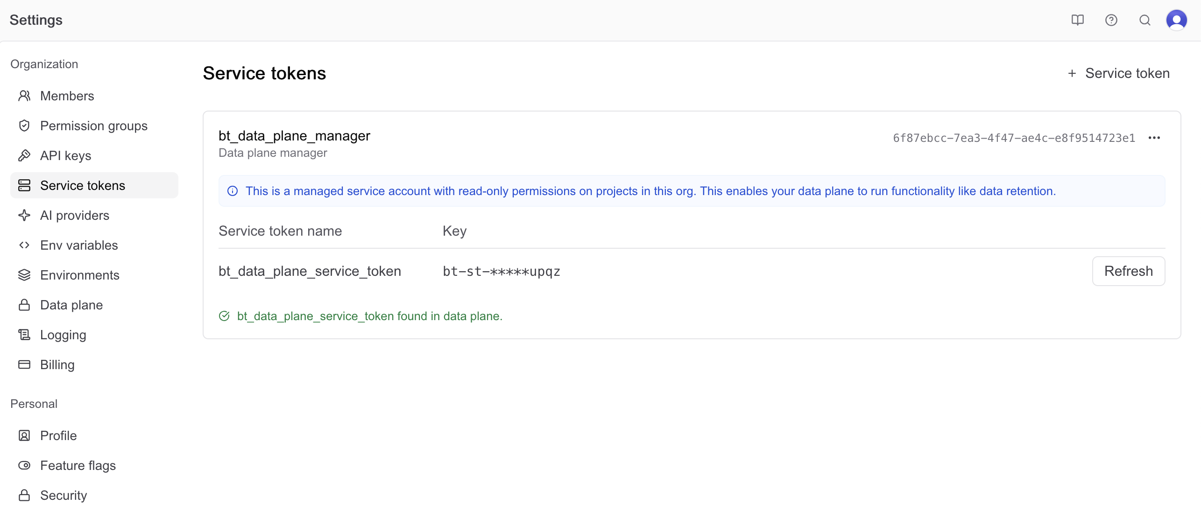
Task: Go to the Profile section
Action: pos(58,435)
